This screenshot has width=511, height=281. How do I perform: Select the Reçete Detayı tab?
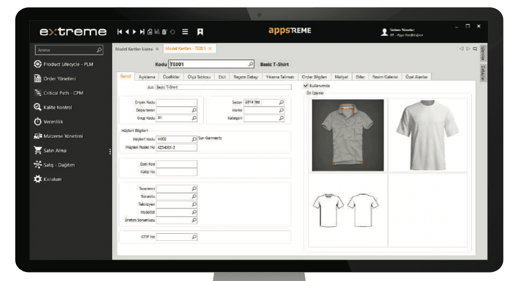point(246,77)
